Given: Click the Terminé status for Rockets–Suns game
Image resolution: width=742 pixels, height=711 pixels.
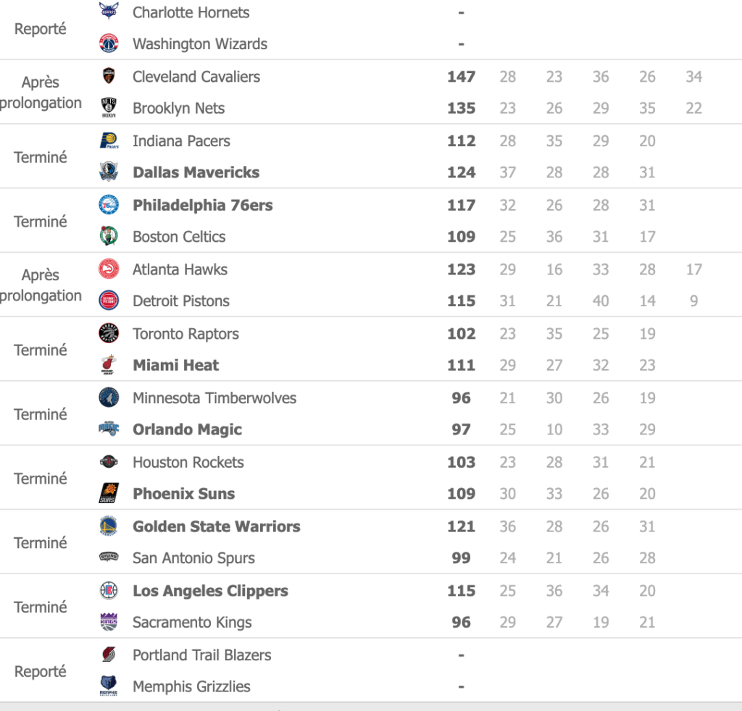Looking at the screenshot, I should 41,479.
